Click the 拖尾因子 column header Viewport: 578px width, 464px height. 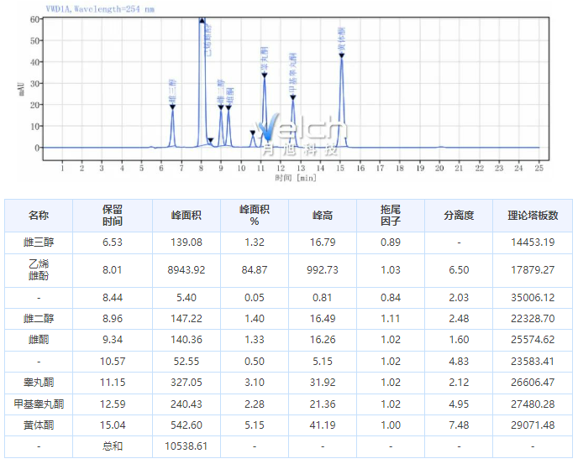point(390,216)
